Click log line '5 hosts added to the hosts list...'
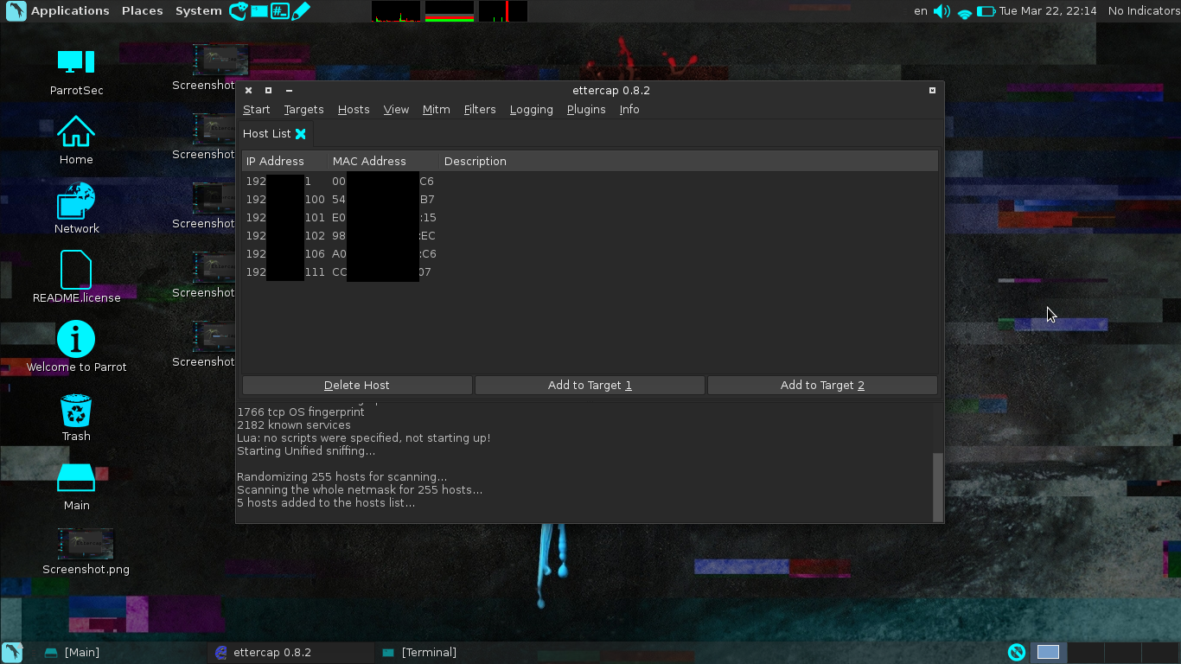This screenshot has width=1181, height=664. [326, 503]
